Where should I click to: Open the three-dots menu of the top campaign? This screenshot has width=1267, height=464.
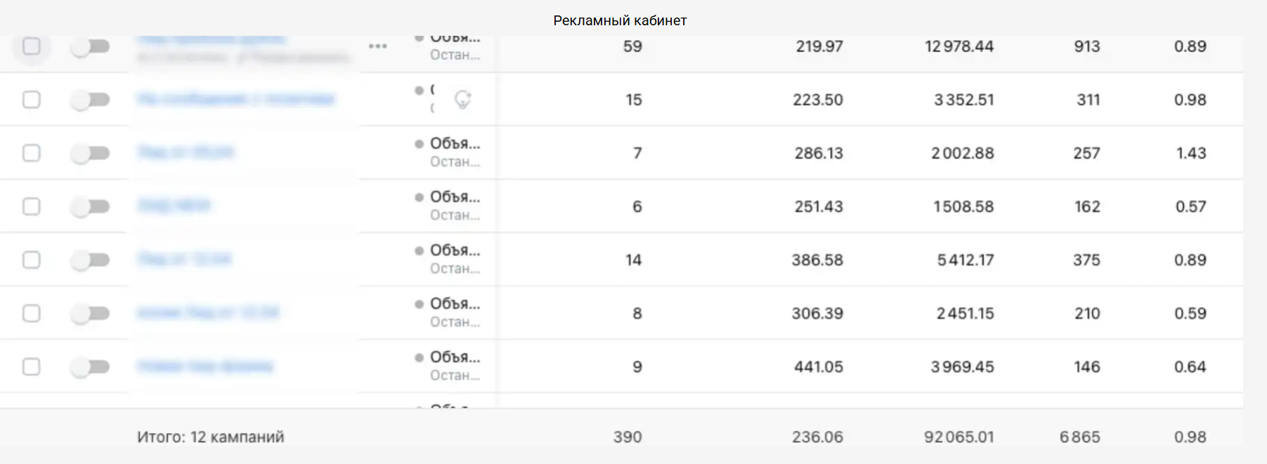pos(377,46)
